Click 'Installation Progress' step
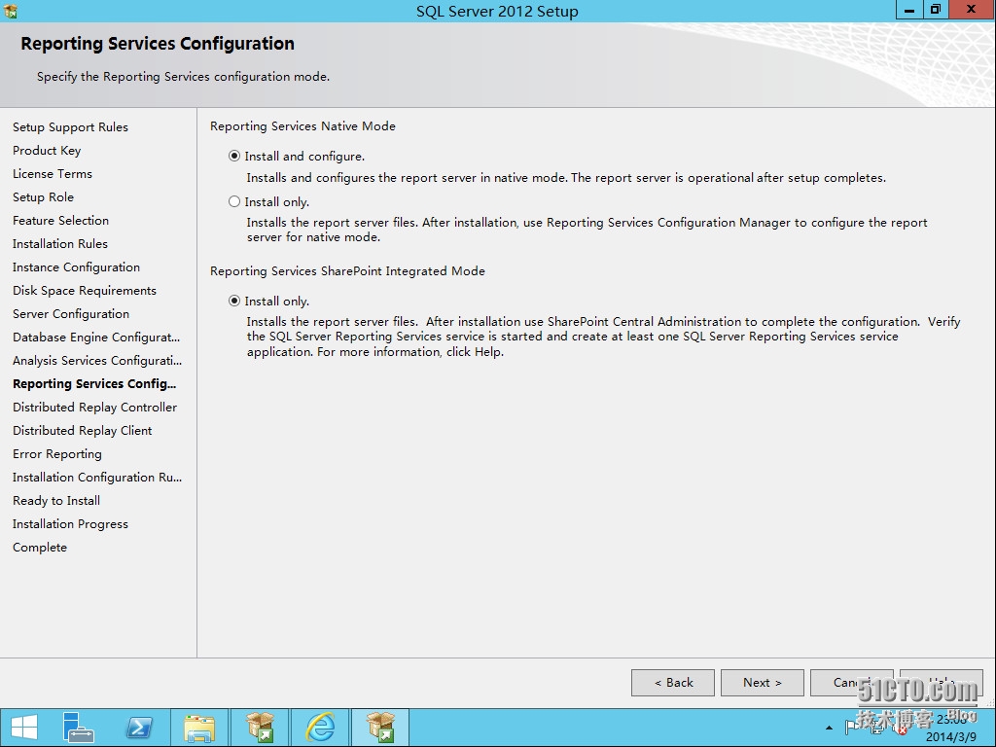 [70, 524]
